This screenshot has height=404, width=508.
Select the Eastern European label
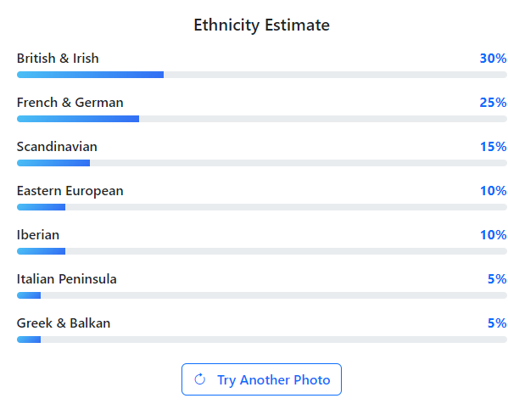click(70, 191)
